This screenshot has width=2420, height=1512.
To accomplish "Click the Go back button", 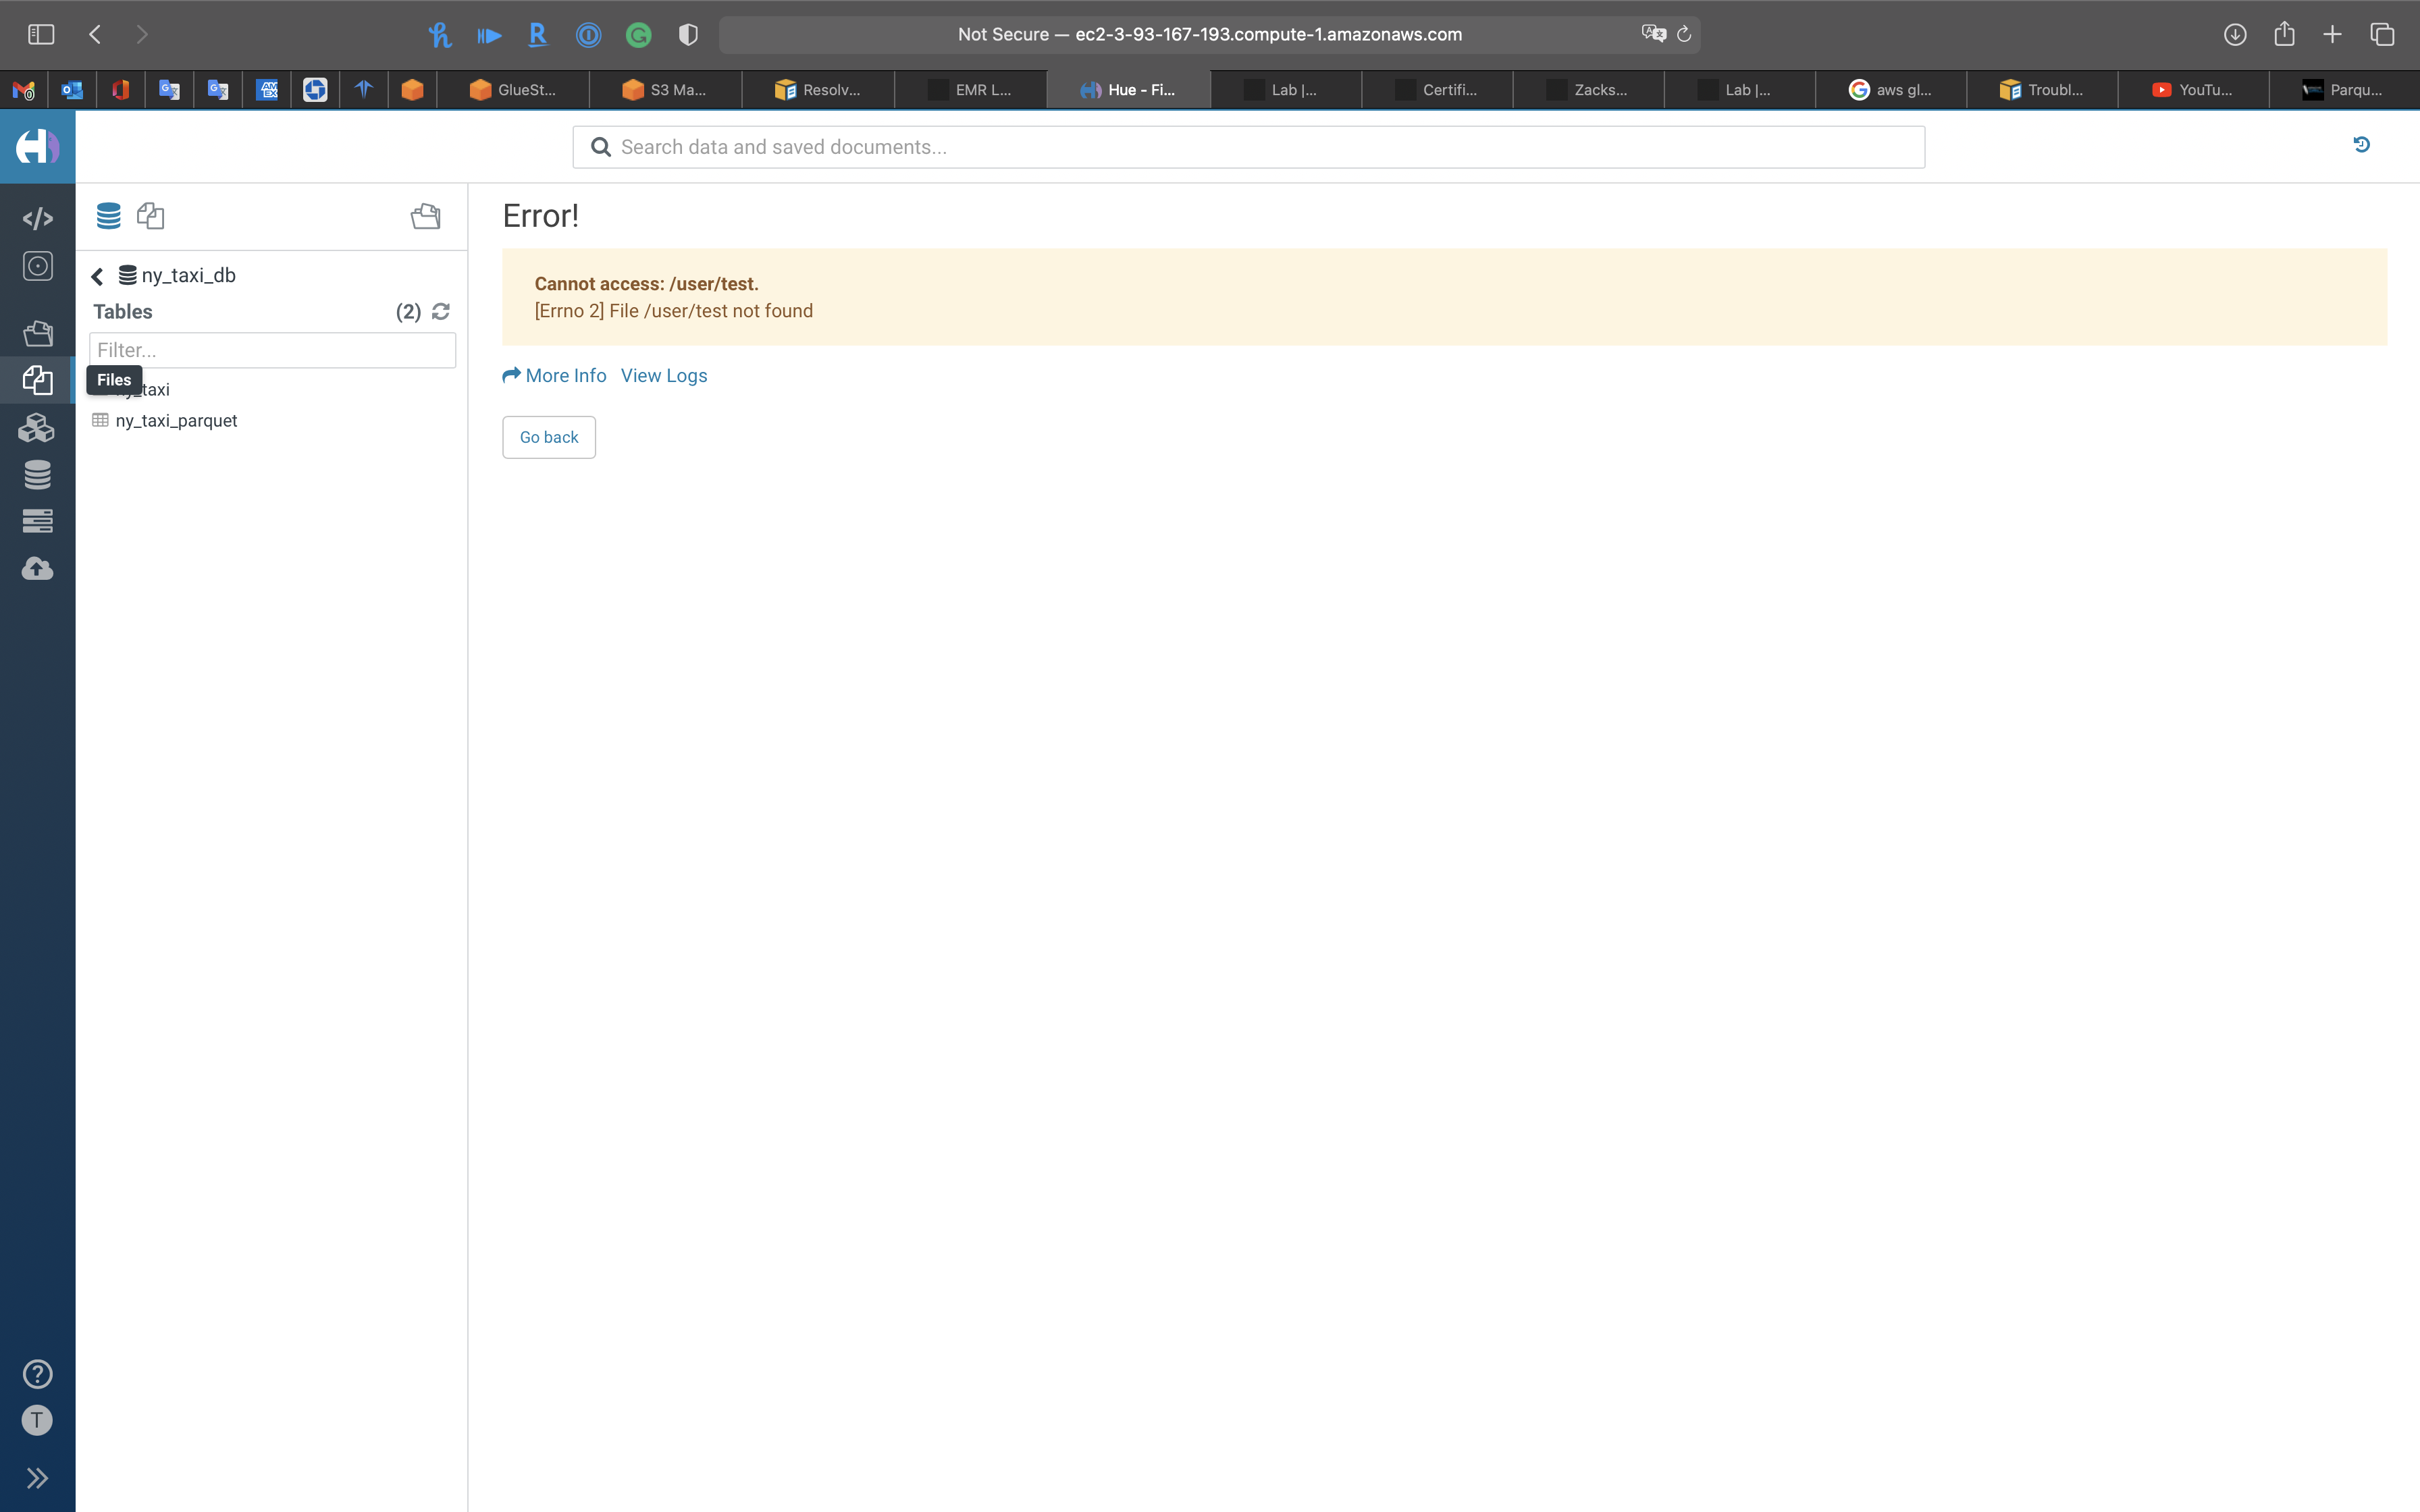I will click(x=548, y=437).
